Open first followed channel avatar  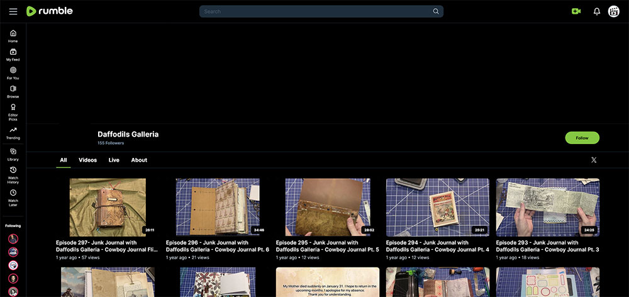(x=13, y=239)
